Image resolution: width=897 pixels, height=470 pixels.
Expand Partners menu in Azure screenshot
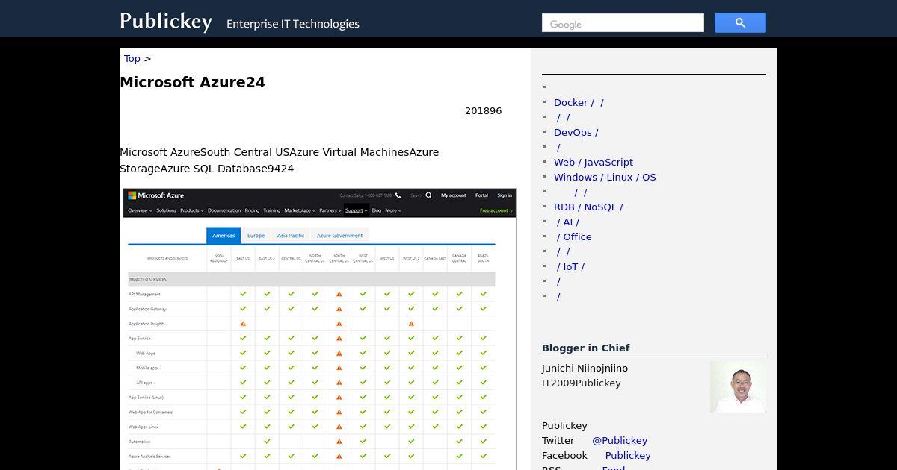[x=330, y=210]
